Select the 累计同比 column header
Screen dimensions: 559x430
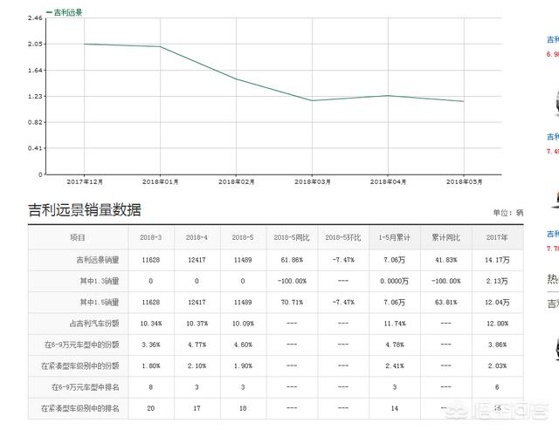tap(445, 237)
